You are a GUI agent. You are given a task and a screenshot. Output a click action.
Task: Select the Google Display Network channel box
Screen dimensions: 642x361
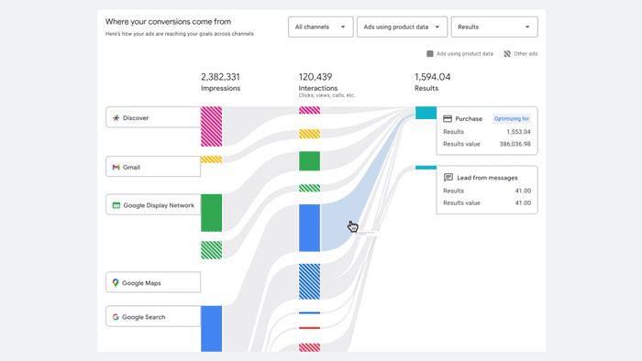coord(153,205)
